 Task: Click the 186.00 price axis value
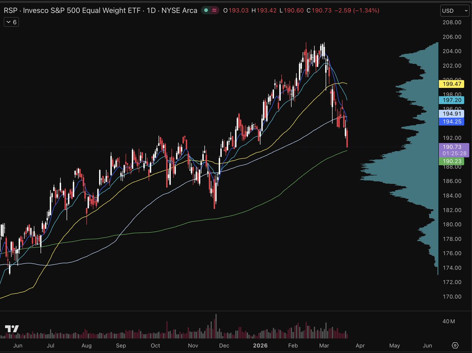click(452, 181)
